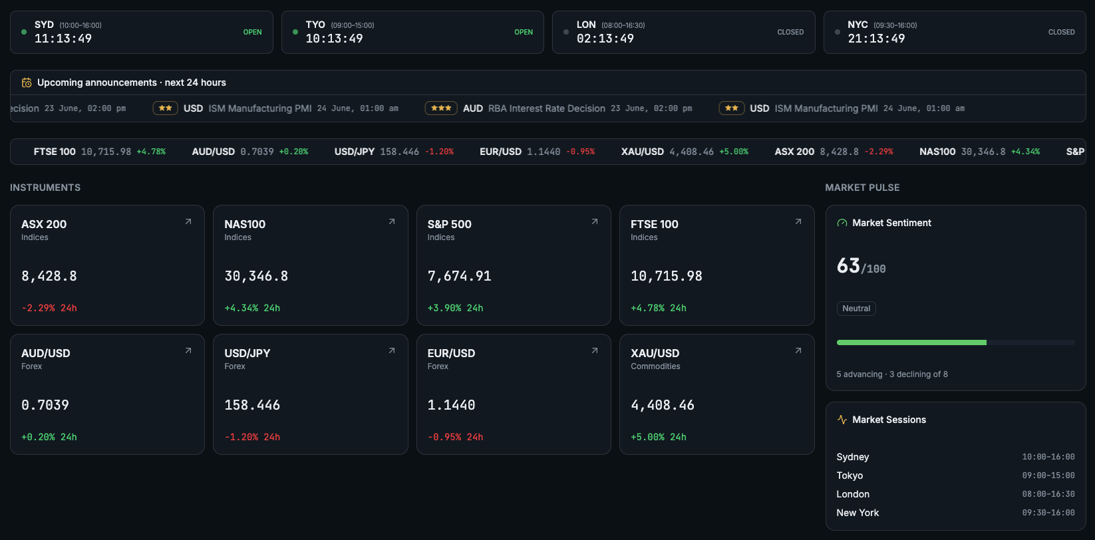Click the TYO green status dot
Image resolution: width=1095 pixels, height=540 pixels.
[295, 32]
